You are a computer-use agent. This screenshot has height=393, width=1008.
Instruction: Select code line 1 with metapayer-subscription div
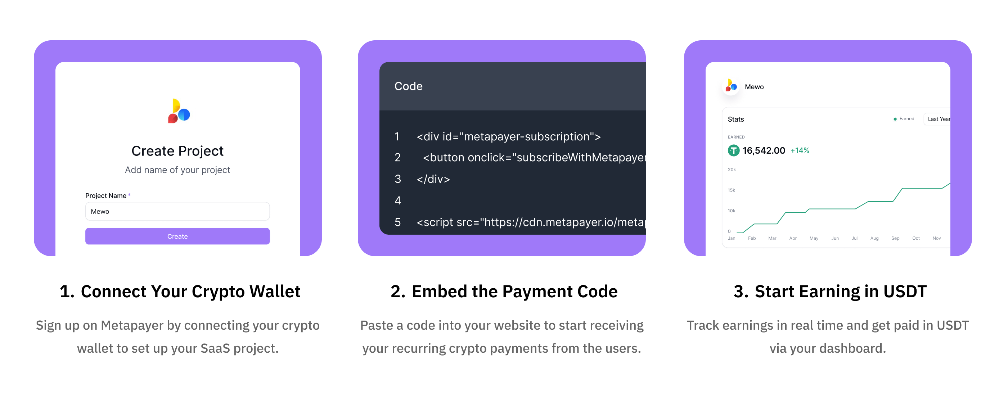pos(508,136)
